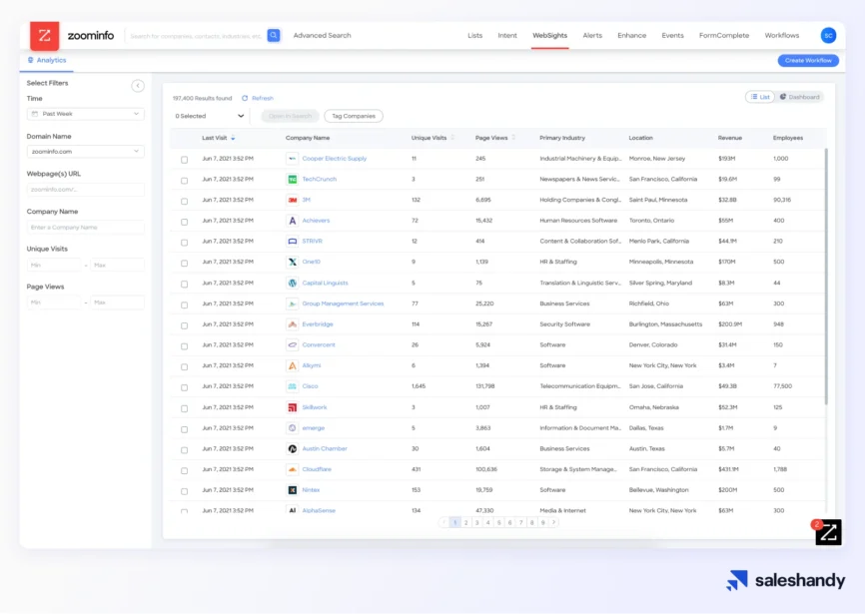Click the emerge logo icon
865x614 pixels.
(293, 427)
